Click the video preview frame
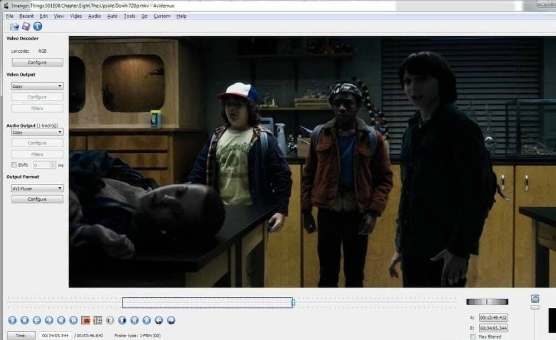Screen dimensions: 556x340 coord(312,162)
